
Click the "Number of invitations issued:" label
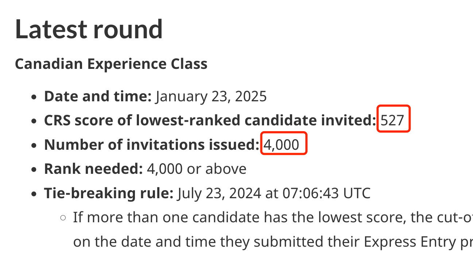(152, 145)
